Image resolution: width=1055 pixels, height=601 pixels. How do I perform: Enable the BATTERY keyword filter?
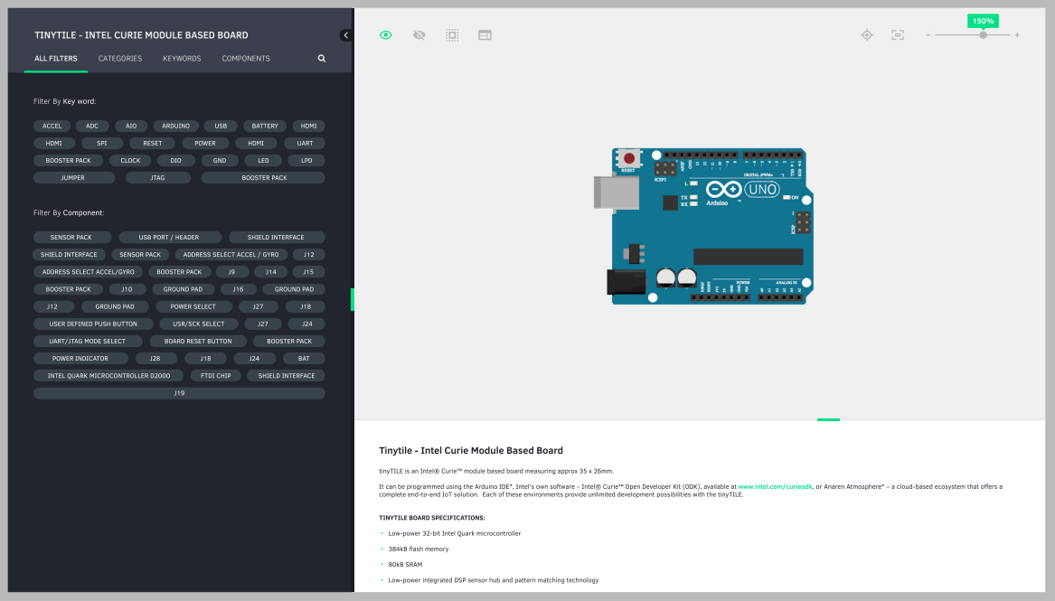(265, 126)
